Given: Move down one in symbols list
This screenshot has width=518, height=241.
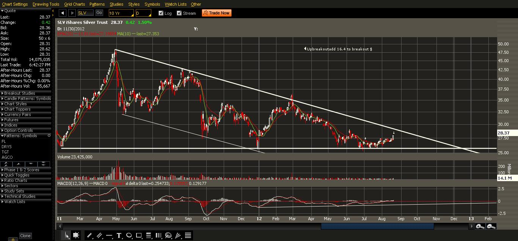Looking at the screenshot, I should (31, 164).
